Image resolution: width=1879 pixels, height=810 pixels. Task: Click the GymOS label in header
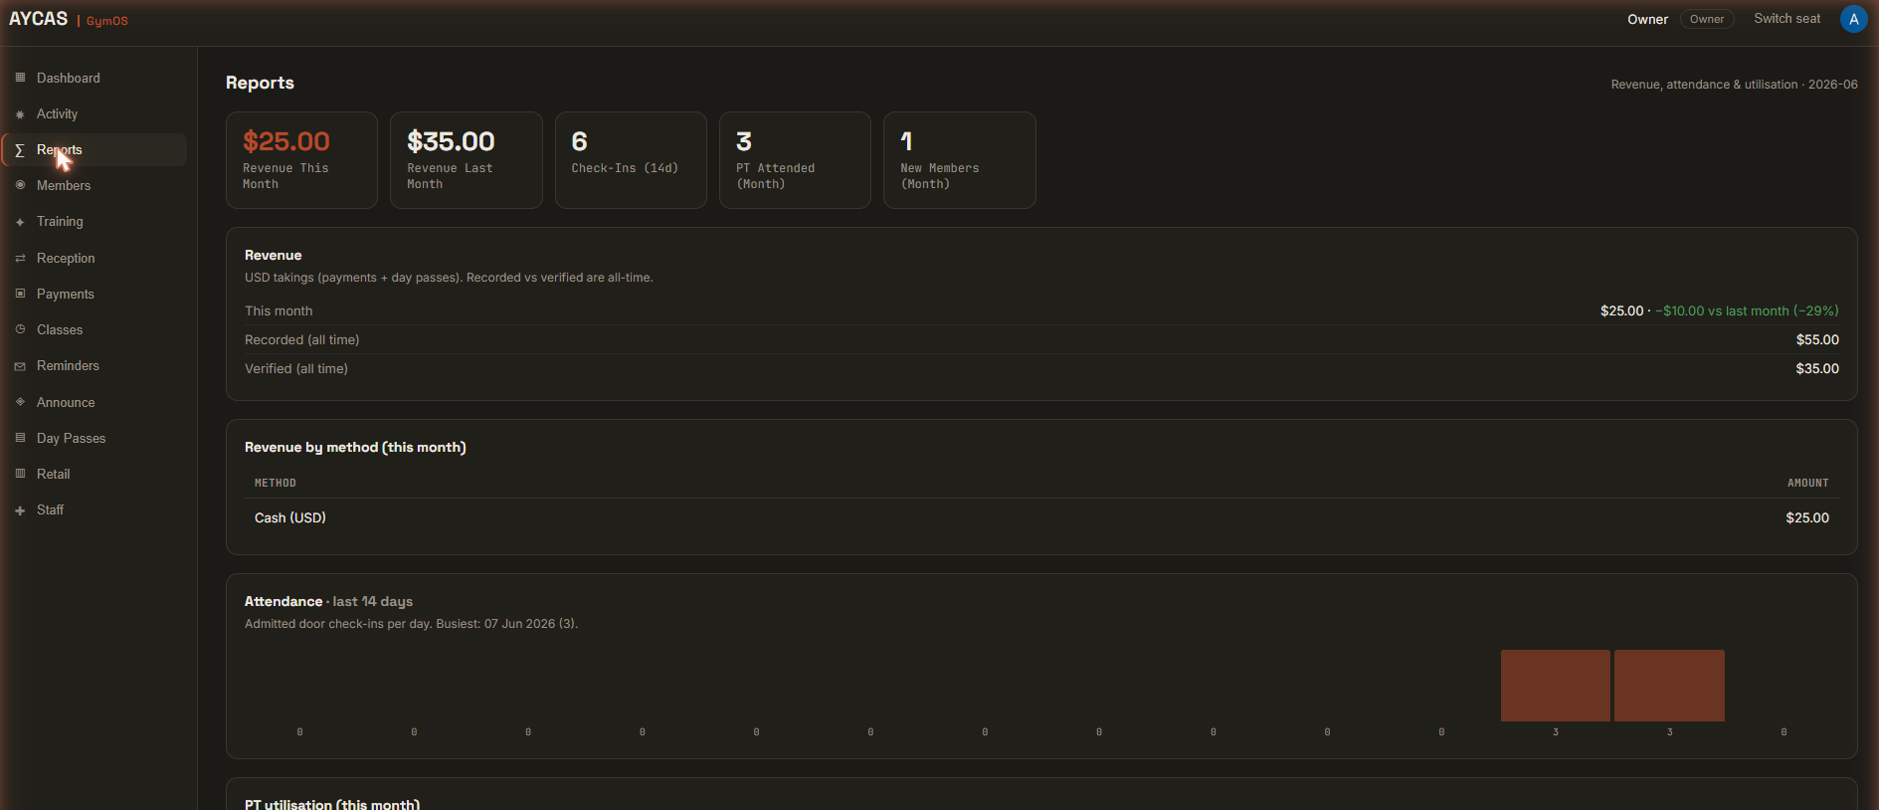point(107,21)
